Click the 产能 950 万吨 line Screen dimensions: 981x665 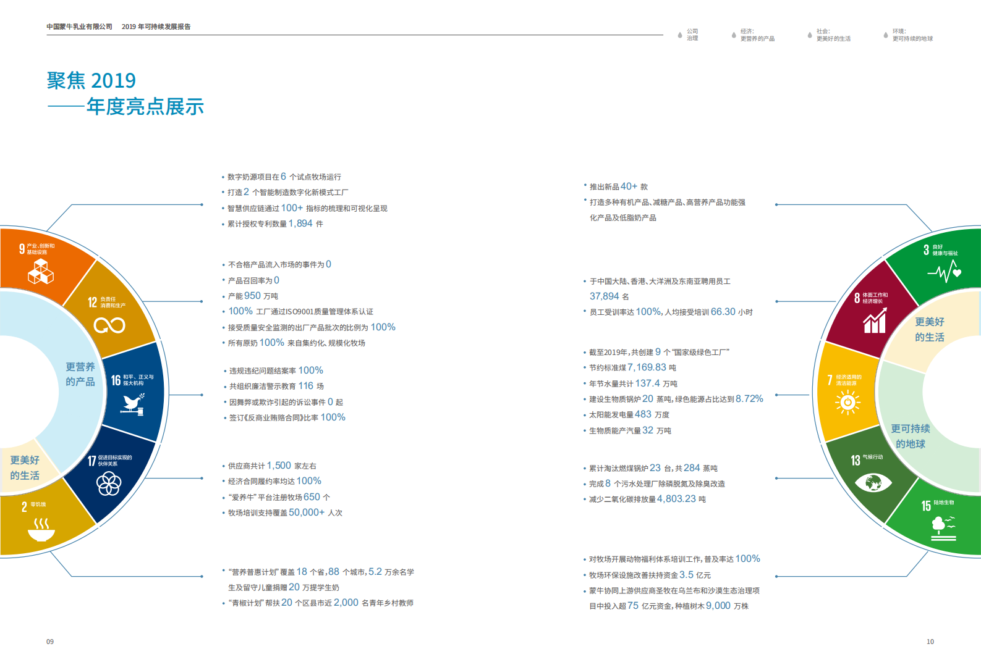point(253,296)
